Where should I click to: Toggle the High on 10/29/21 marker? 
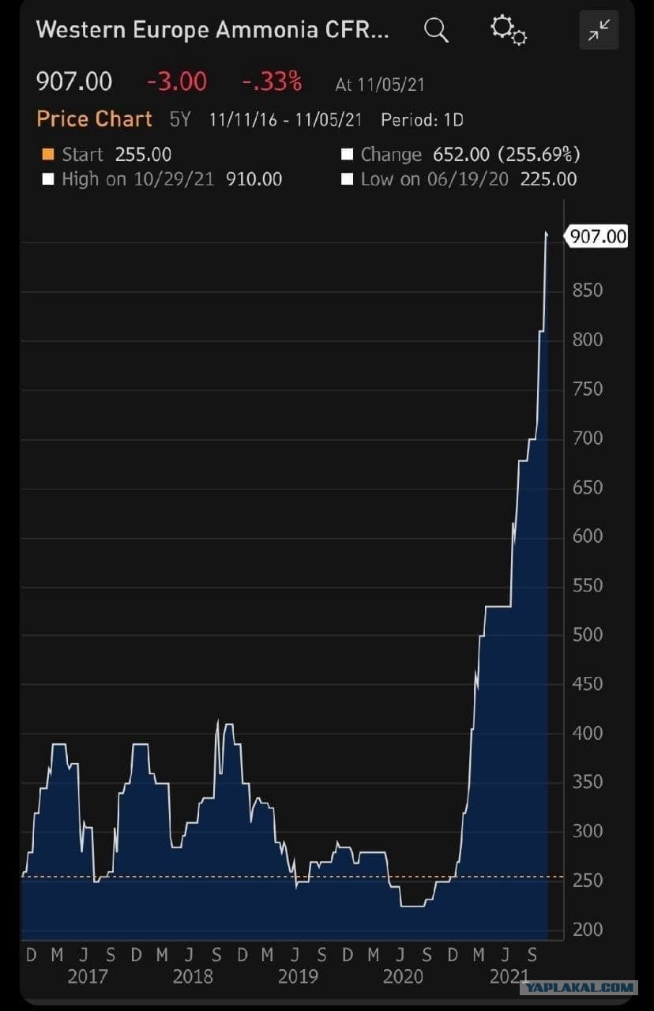47,179
